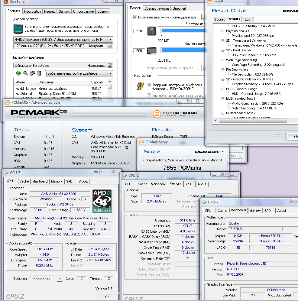Click the OK button in CPU-Z
Viewport: 298px width, 301px height.
tap(107, 297)
